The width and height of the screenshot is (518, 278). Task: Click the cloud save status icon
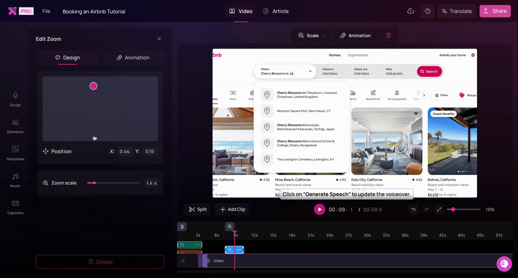pyautogui.click(x=411, y=11)
